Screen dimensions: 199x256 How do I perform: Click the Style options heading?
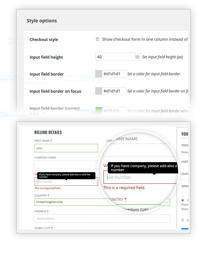coord(42,21)
